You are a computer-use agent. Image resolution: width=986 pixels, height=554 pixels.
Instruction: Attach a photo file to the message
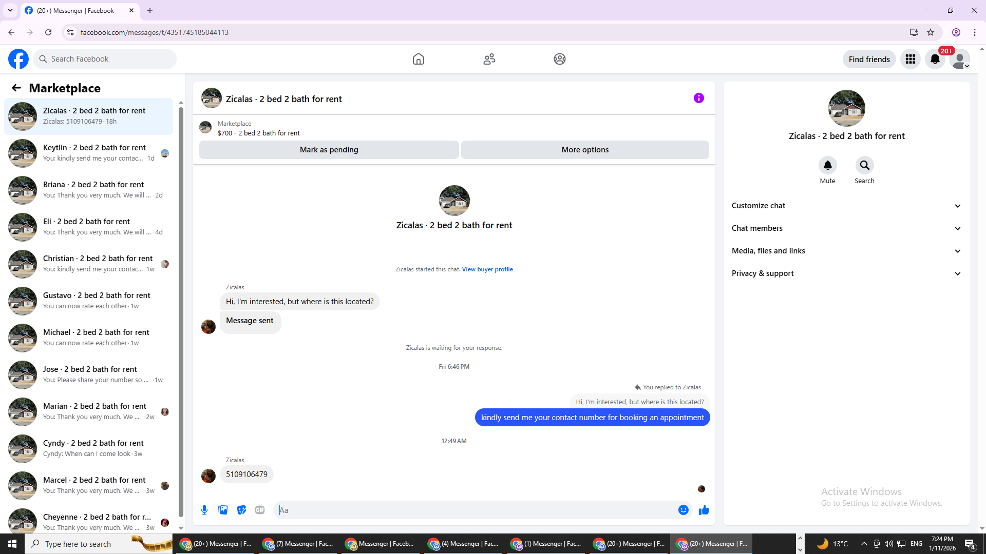pos(223,510)
